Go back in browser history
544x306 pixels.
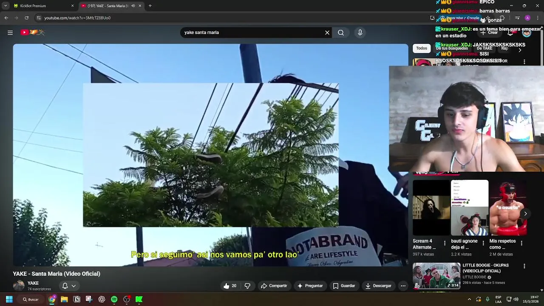point(6,18)
